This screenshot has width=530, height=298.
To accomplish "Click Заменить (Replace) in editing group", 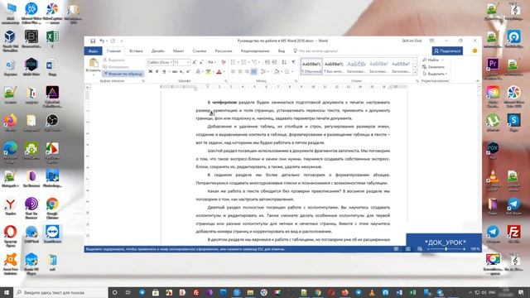I will tap(434, 66).
